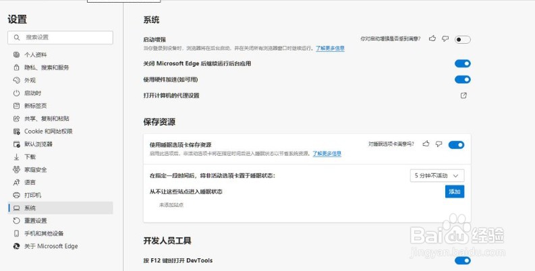Click the 开发人员工具 heading

coord(167,241)
